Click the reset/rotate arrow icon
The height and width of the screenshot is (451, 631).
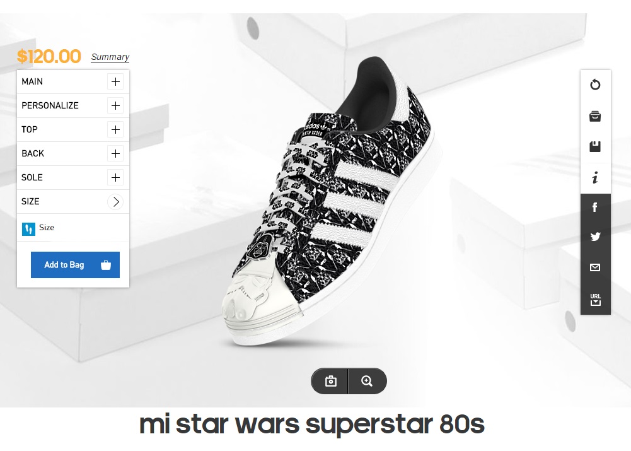595,85
